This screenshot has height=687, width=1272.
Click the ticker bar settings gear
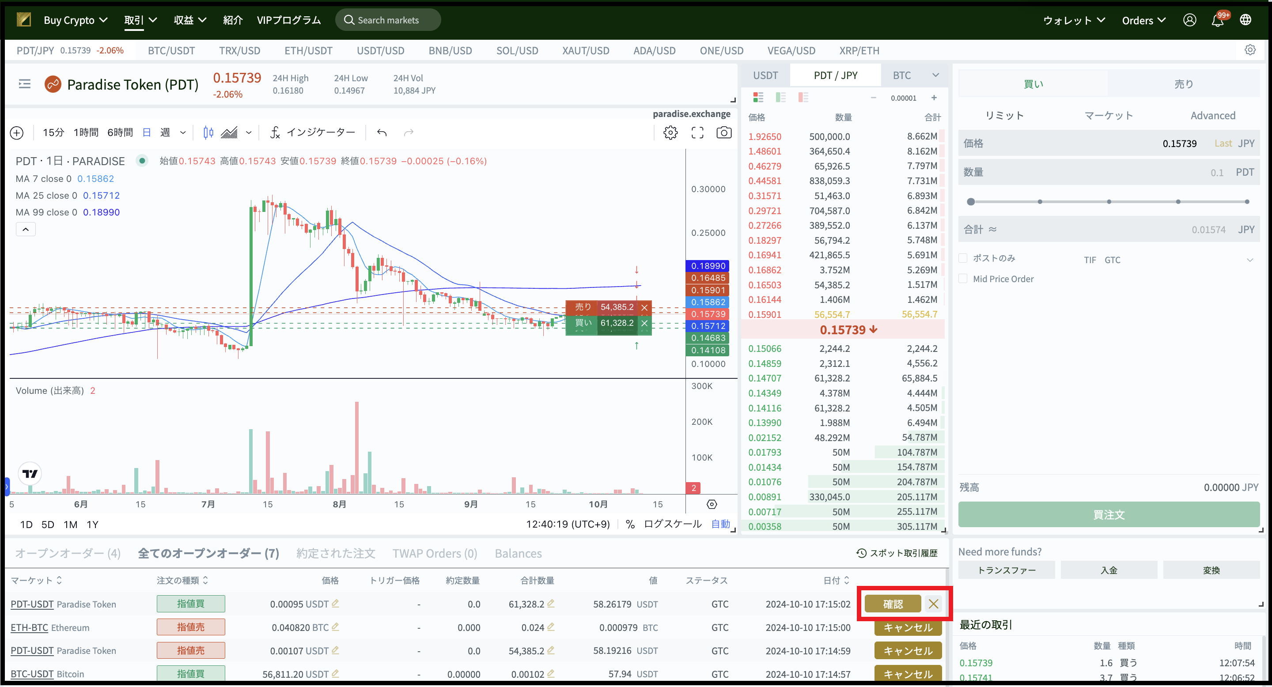pyautogui.click(x=1250, y=50)
